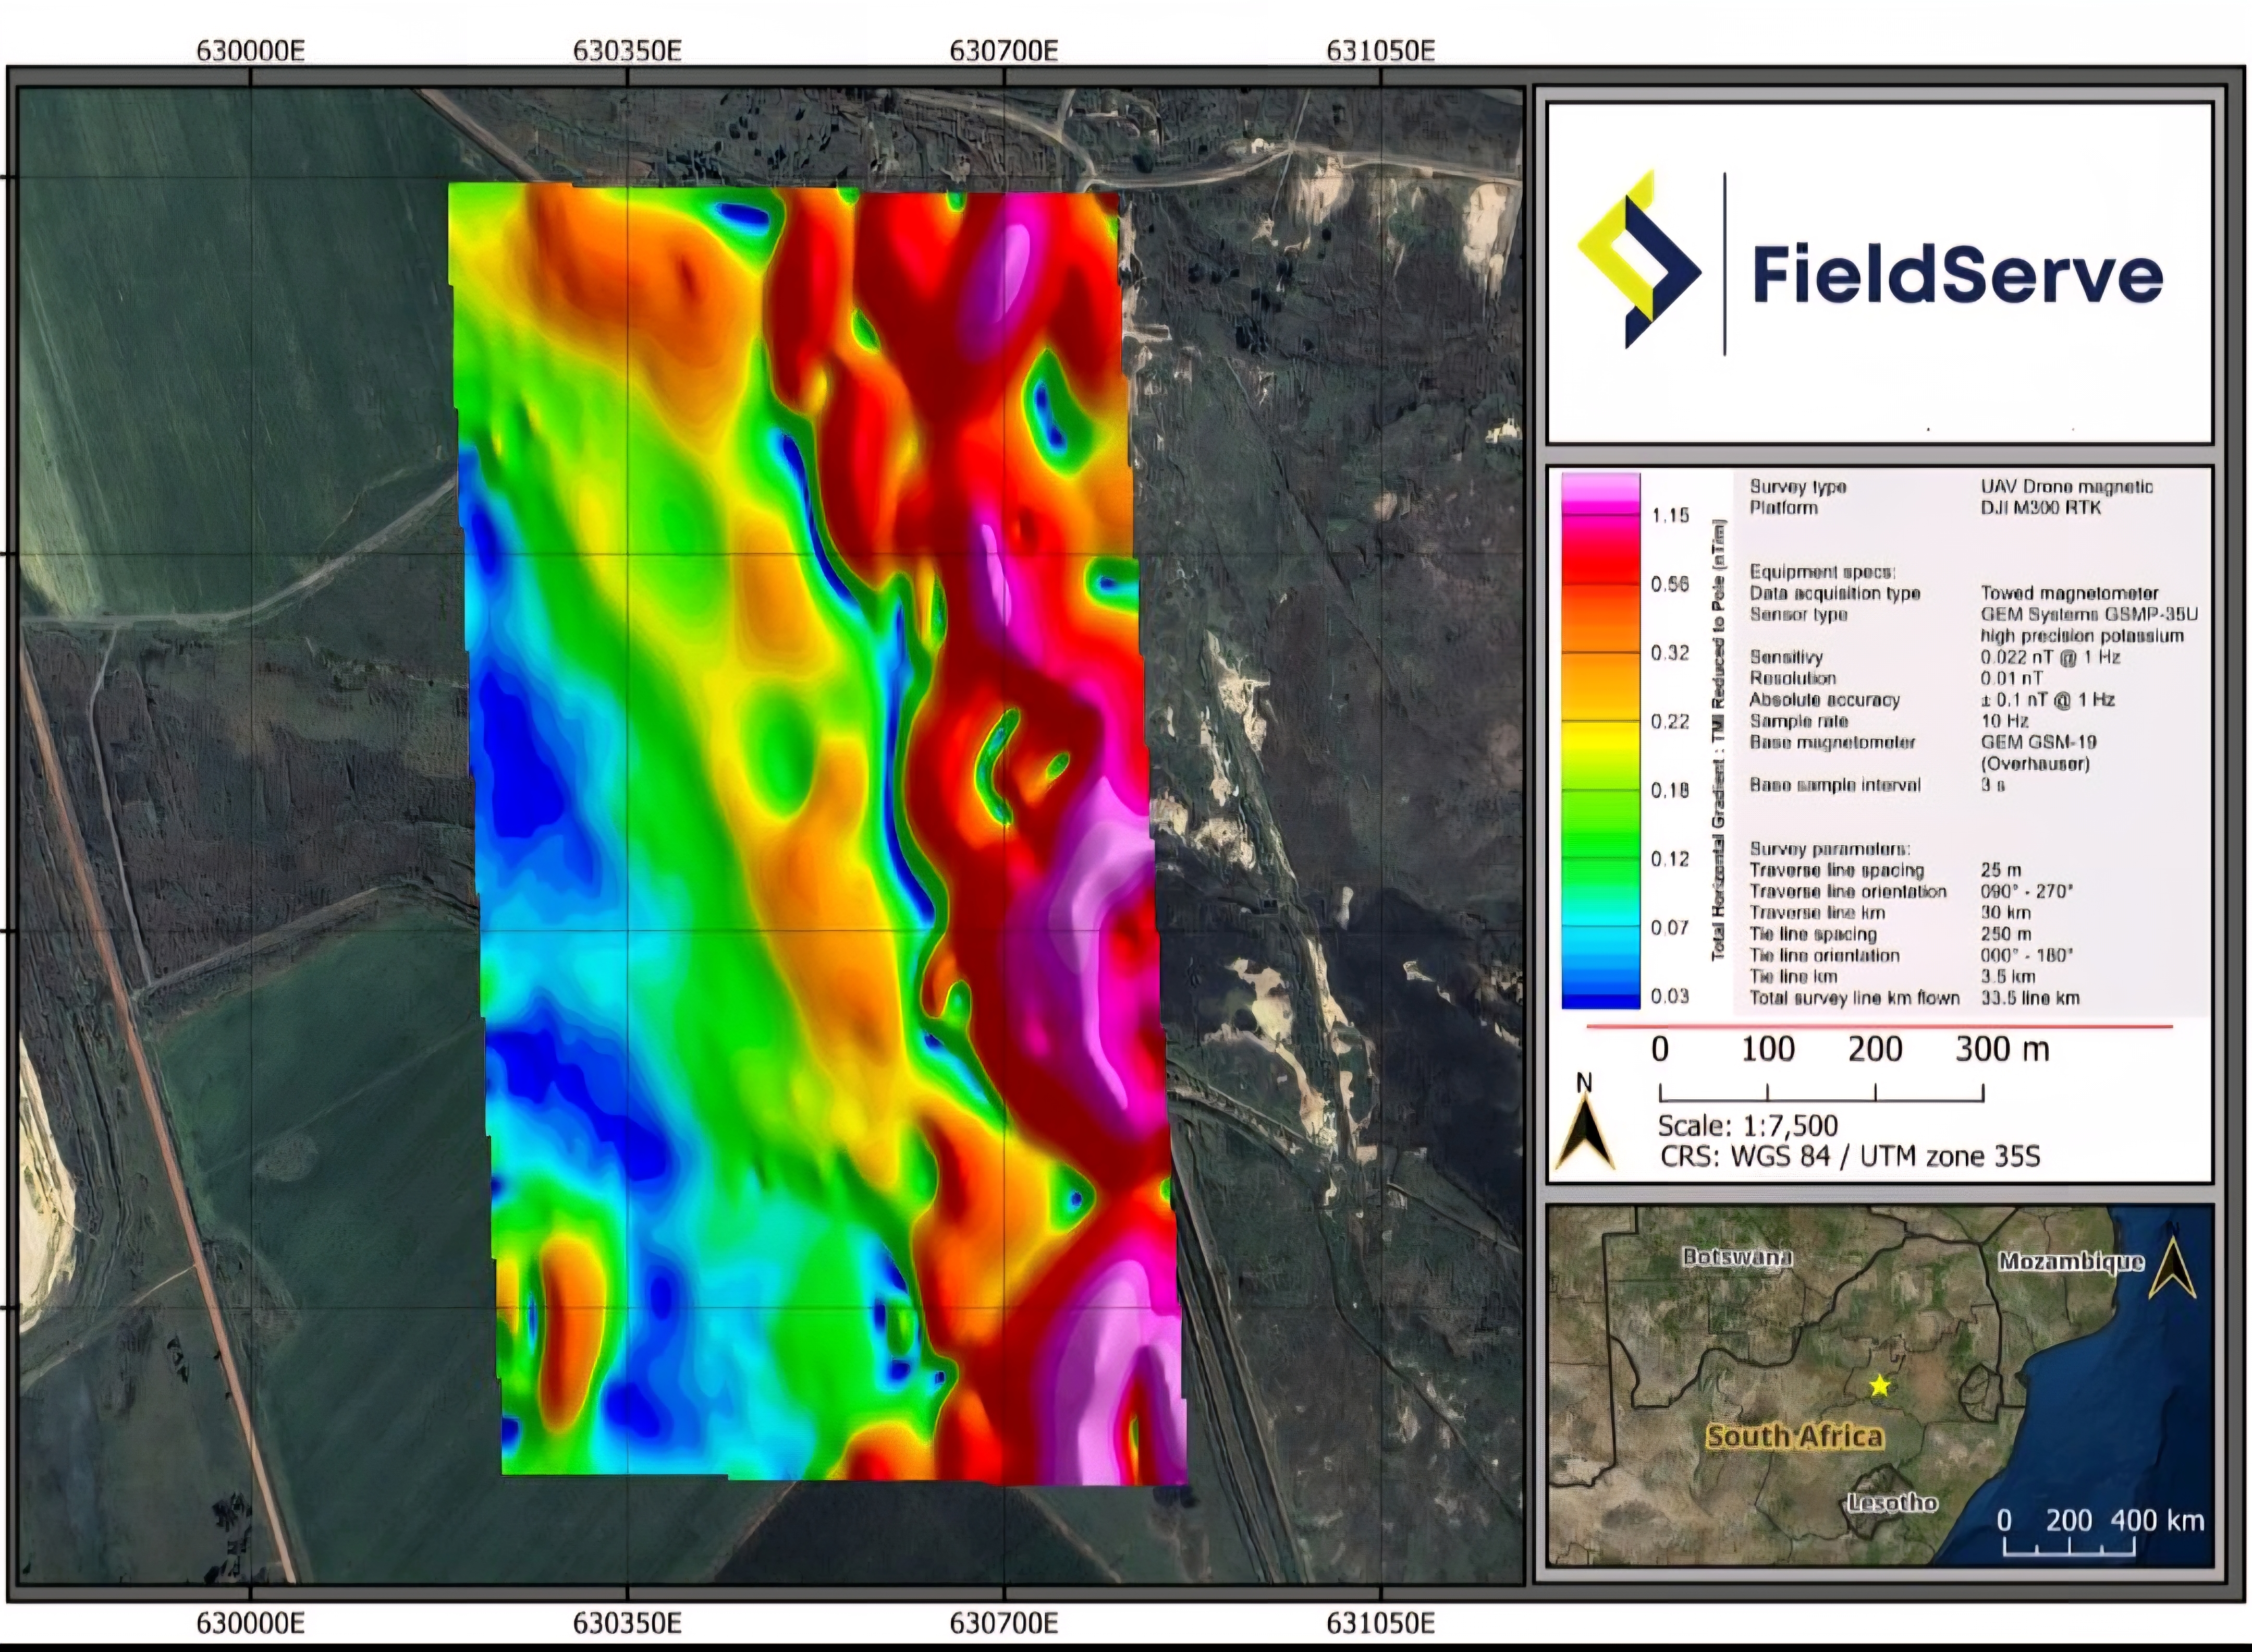Click the 'DJI M300 RTK' platform value
The width and height of the screenshot is (2252, 1652).
pos(2040,508)
